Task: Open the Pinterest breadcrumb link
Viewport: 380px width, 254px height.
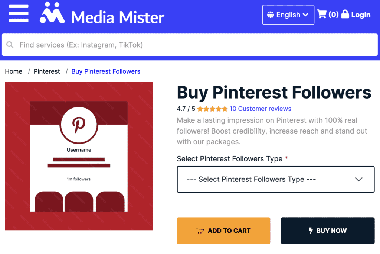Action: coord(47,71)
